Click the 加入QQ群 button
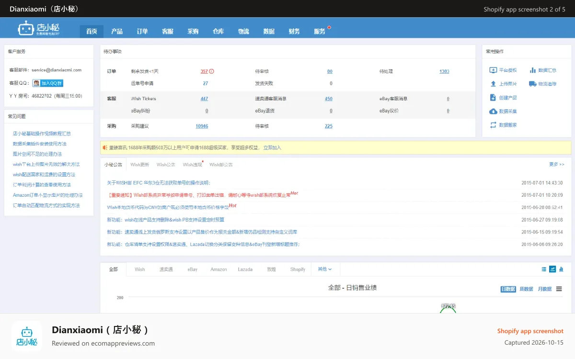This screenshot has height=359, width=575. tap(48, 83)
